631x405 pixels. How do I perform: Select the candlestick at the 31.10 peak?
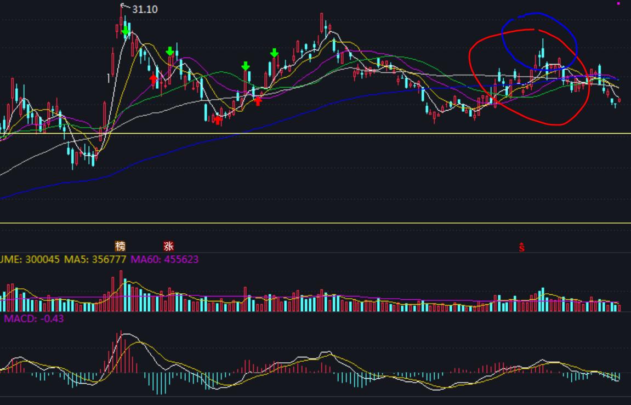tap(121, 20)
